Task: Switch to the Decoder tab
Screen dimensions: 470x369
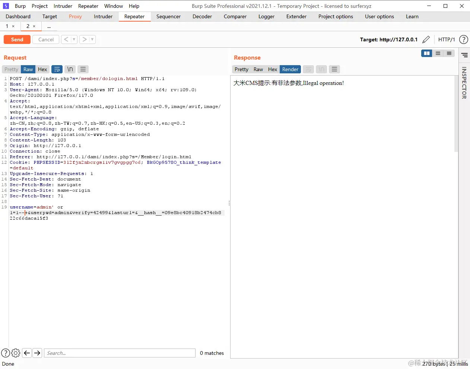Action: pyautogui.click(x=202, y=16)
